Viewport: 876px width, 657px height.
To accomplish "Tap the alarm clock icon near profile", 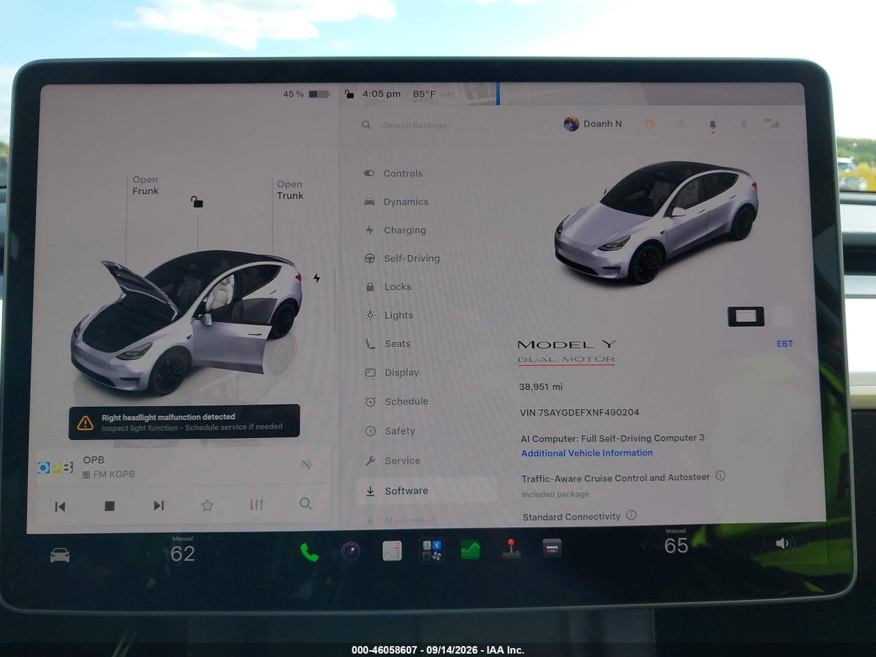I will click(650, 124).
